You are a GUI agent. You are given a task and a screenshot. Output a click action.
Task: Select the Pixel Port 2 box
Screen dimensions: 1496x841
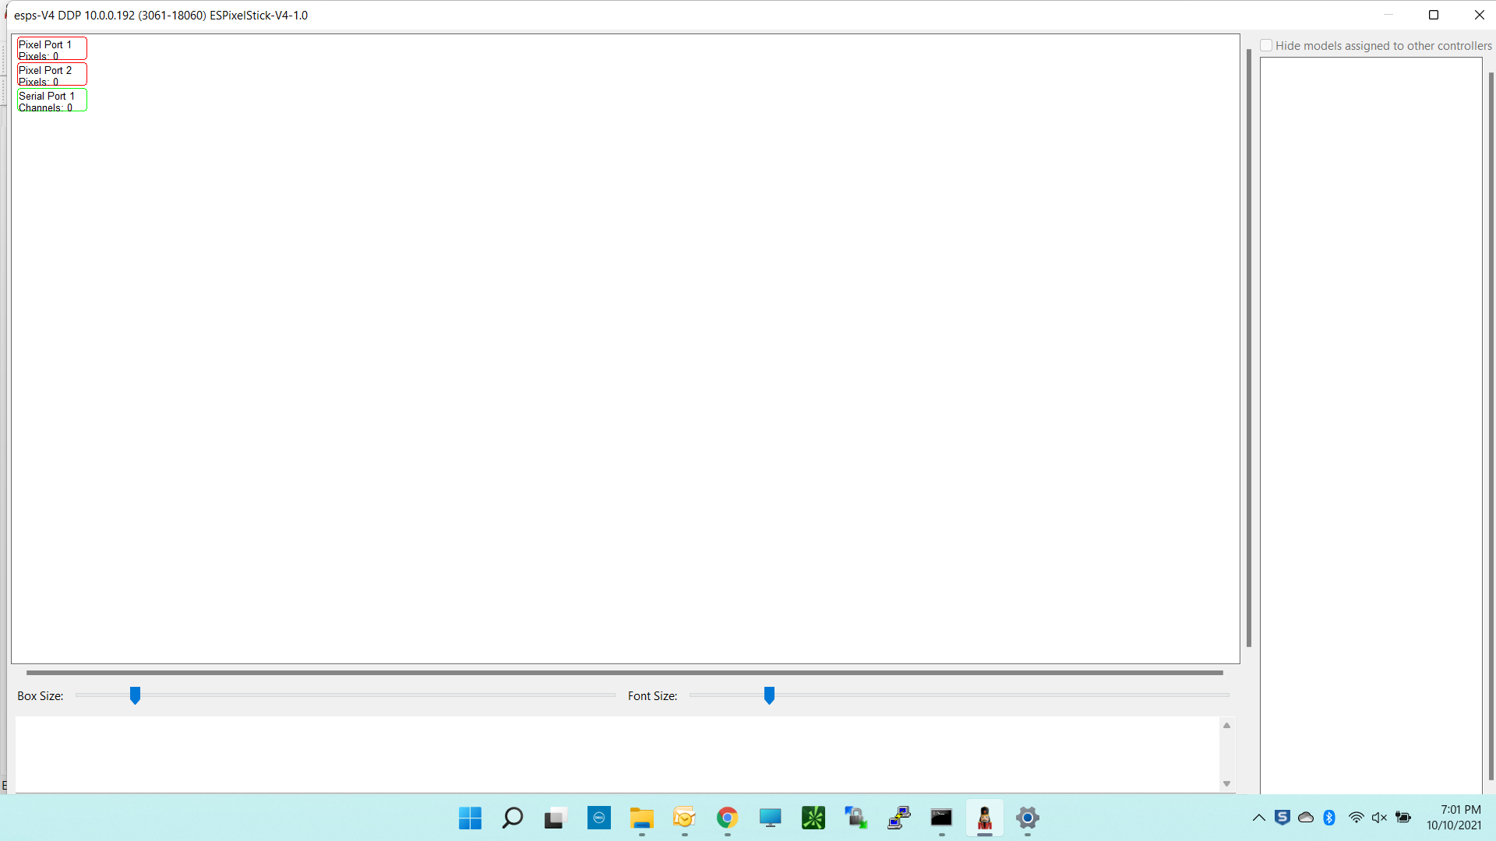pos(51,74)
